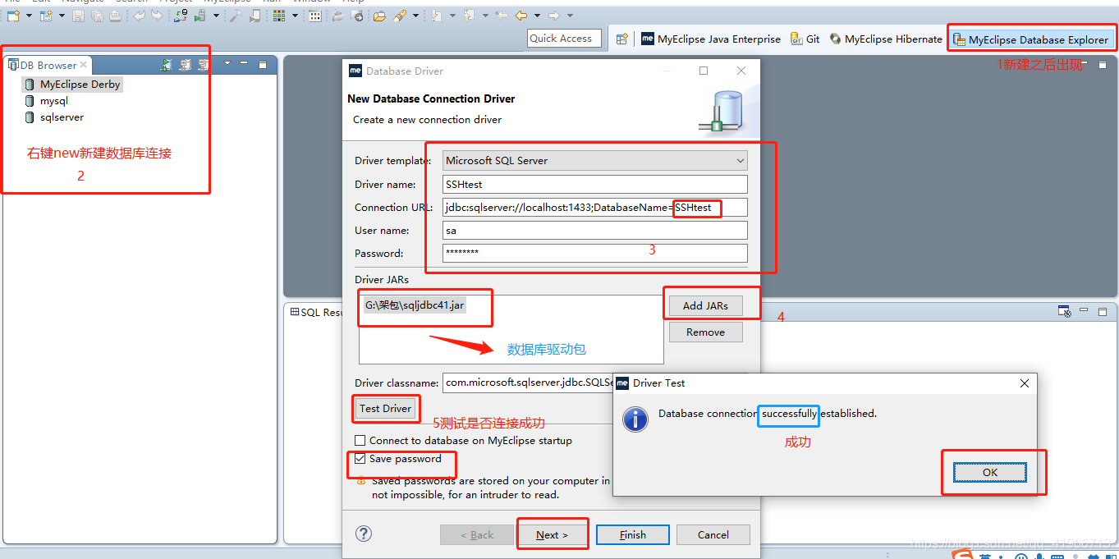Click the first DB Browser toolbar icon
Image resolution: width=1119 pixels, height=559 pixels.
pos(167,64)
